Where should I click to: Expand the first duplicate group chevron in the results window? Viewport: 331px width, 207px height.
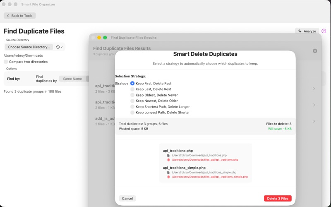click(314, 89)
